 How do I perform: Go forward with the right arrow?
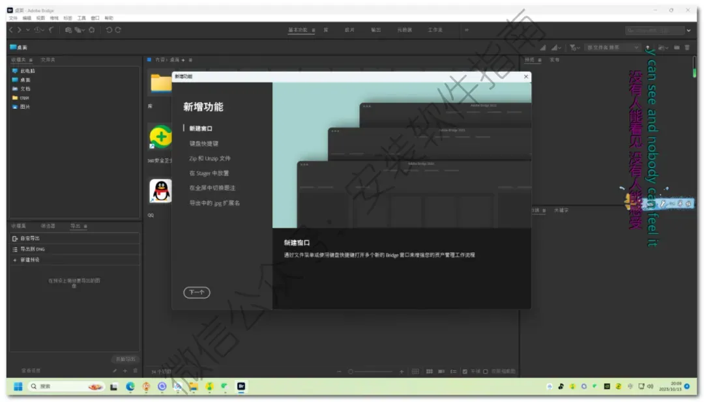[20, 30]
